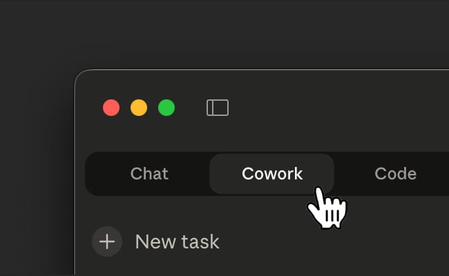
Task: Toggle the sidebar panel icon
Action: tap(218, 108)
